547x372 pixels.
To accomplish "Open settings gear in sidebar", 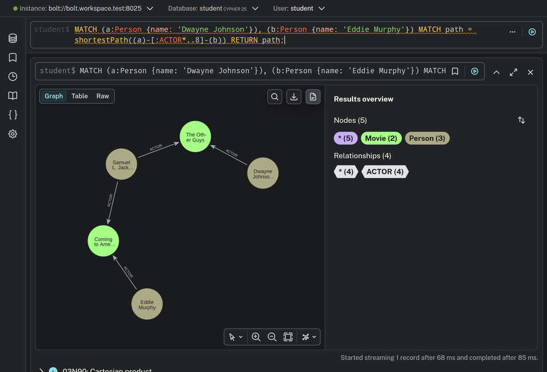I will (x=13, y=134).
